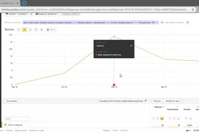Image resolution: width=199 pixels, height=133 pixels.
Task: Open the Сегмент: 1 условие dropdown
Action: (x=17, y=14)
